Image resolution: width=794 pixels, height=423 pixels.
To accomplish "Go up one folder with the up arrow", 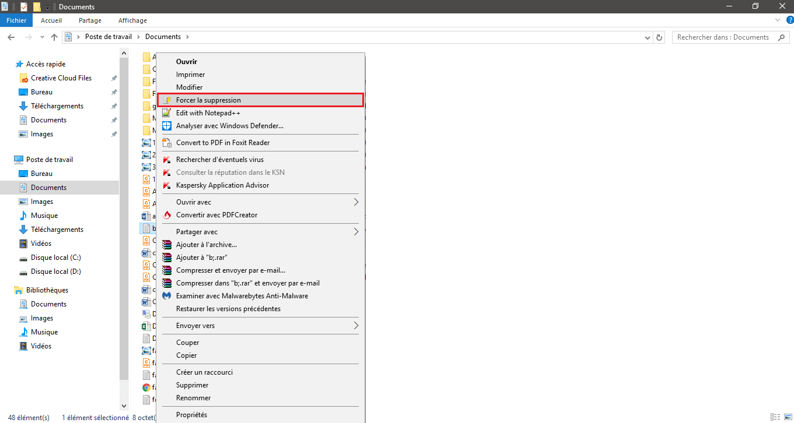I will click(54, 37).
